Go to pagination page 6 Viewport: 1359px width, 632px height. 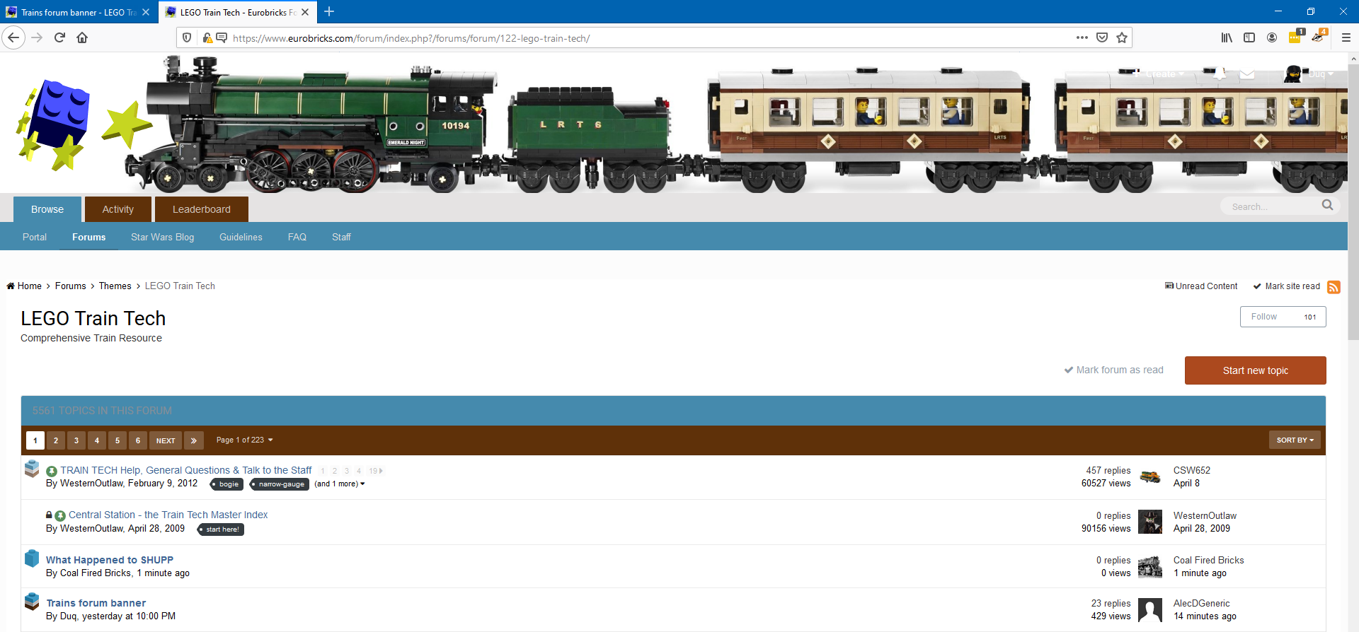(x=138, y=440)
